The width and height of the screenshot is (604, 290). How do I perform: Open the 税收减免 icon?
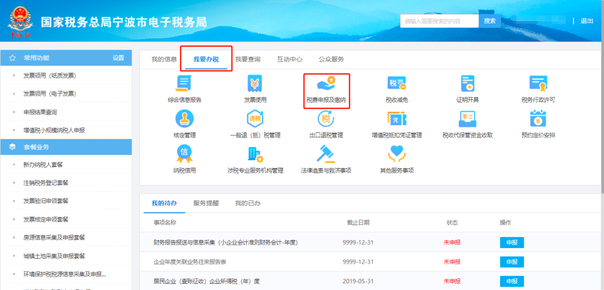[397, 83]
